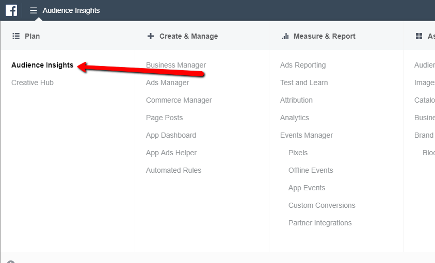Open Creative Hub
Screen dimensions: 435x263
[x=33, y=83]
